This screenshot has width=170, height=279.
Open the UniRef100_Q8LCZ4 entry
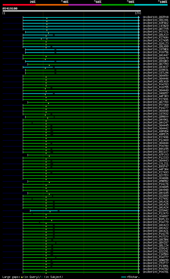[x=156, y=245]
